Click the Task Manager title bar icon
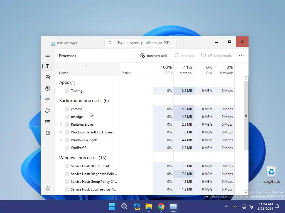 (x=53, y=44)
